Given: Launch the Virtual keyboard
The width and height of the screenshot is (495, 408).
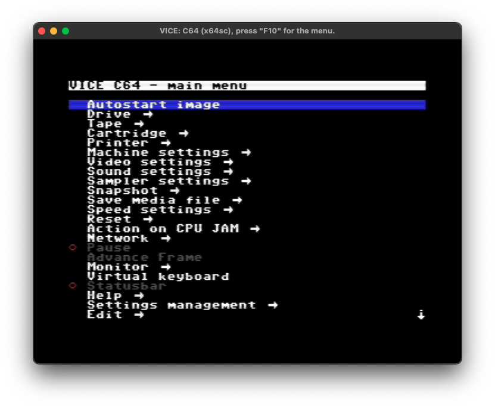Looking at the screenshot, I should point(158,277).
